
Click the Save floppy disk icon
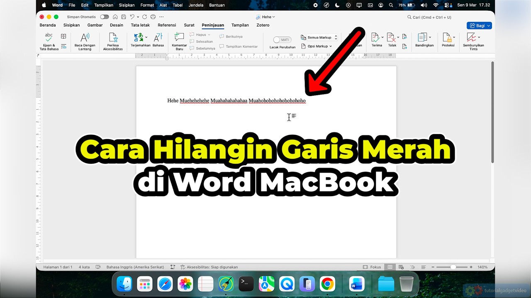coord(124,17)
